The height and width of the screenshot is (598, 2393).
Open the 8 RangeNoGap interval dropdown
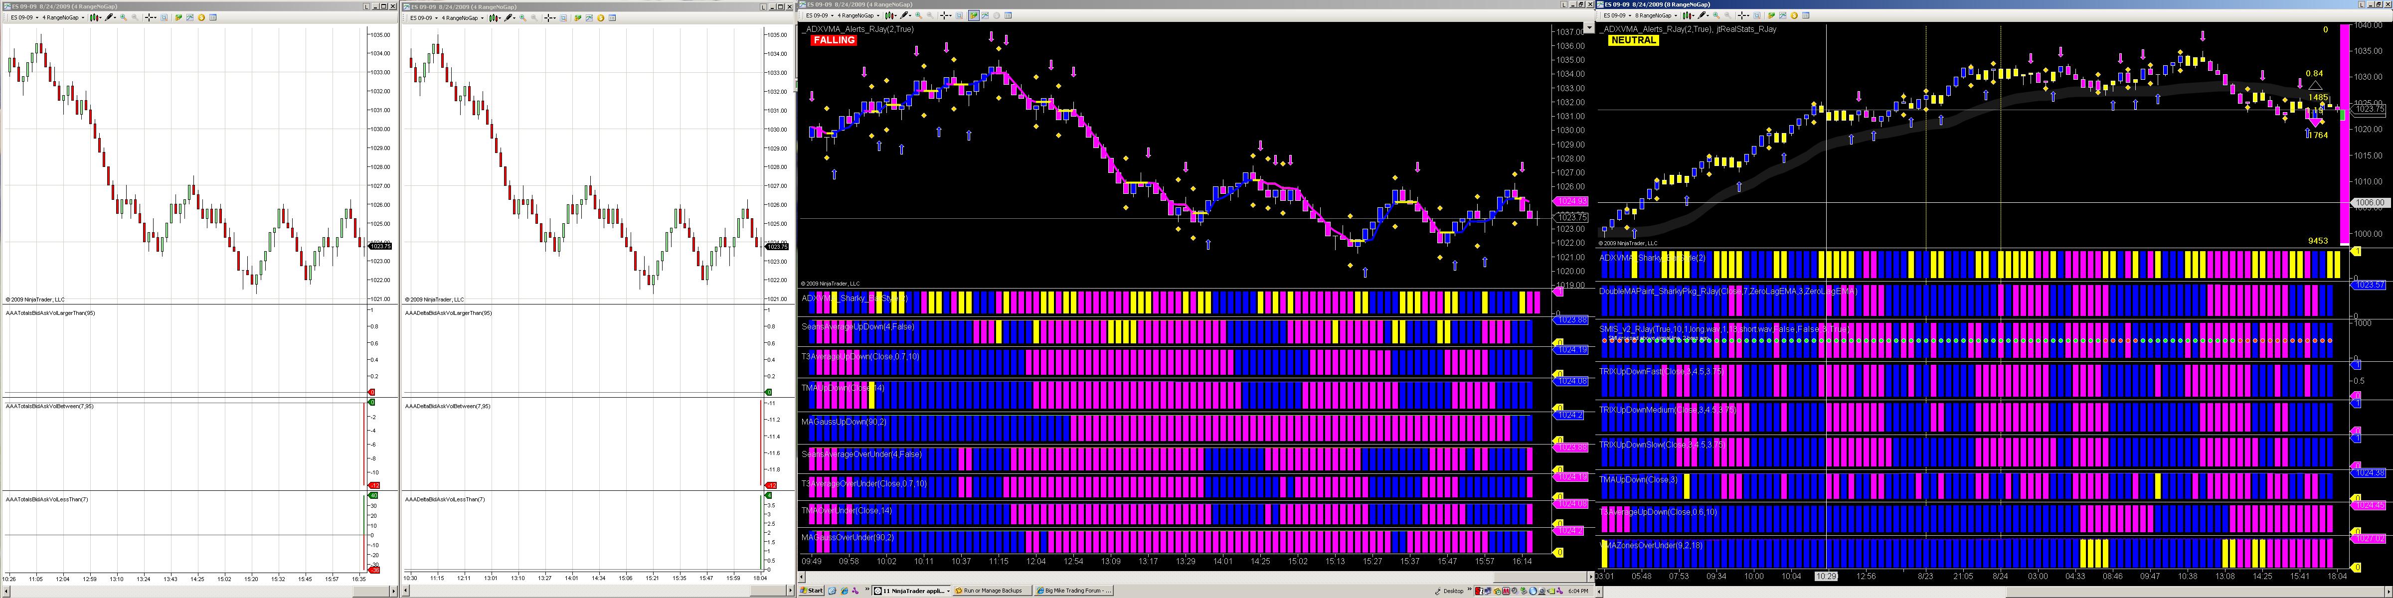point(1656,16)
